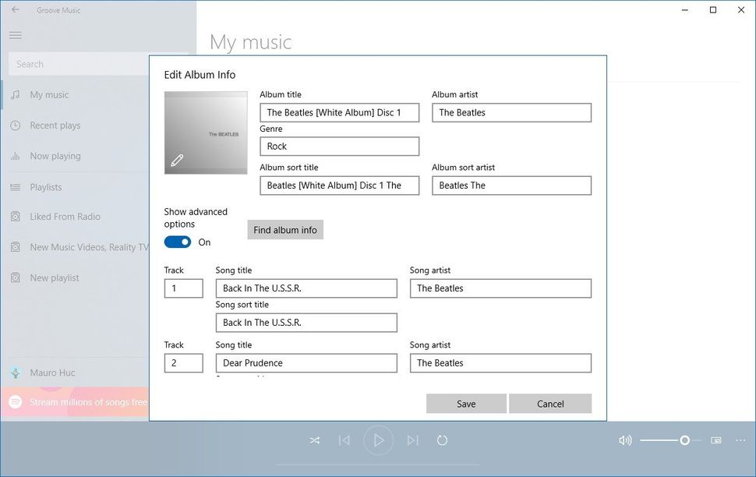Click the Find album info button

pos(284,229)
